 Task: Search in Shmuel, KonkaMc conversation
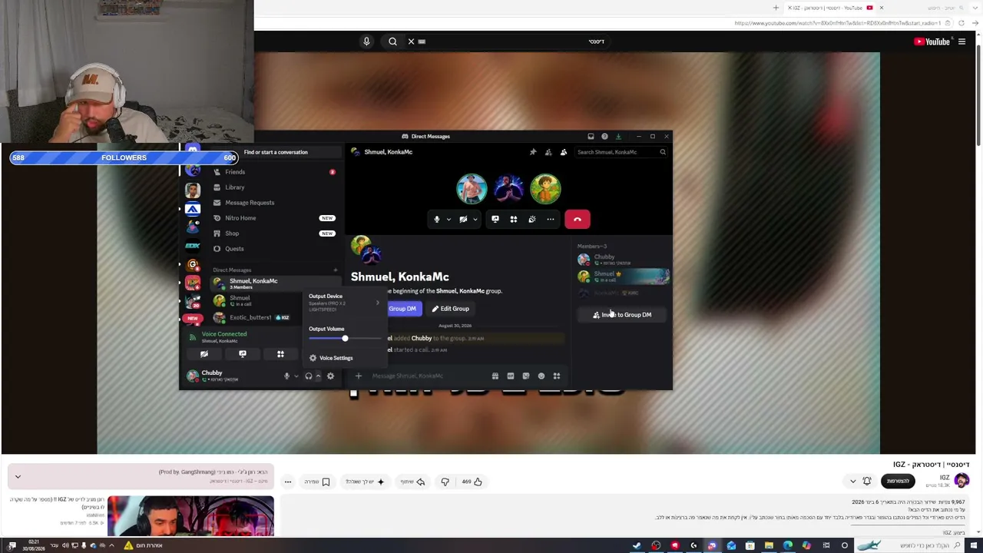tap(621, 152)
